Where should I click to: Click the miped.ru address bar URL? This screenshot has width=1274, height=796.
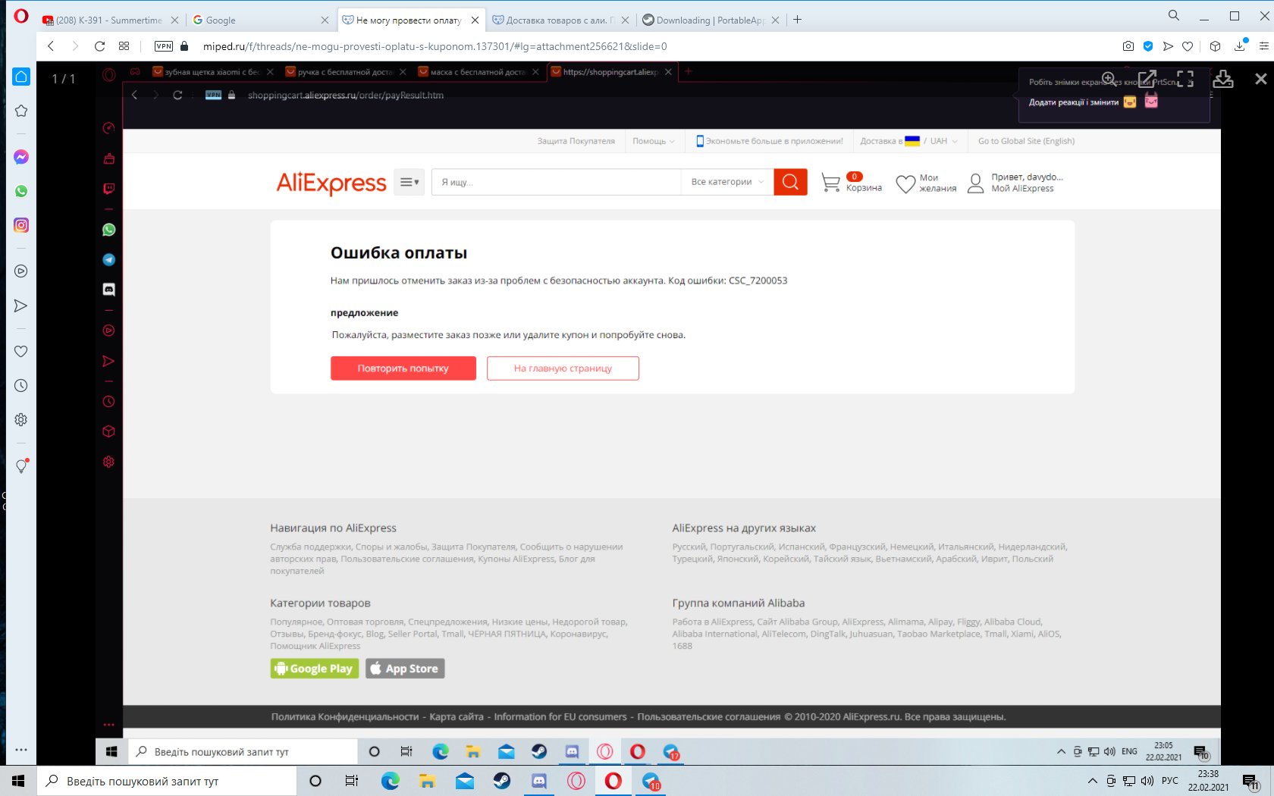(x=435, y=46)
